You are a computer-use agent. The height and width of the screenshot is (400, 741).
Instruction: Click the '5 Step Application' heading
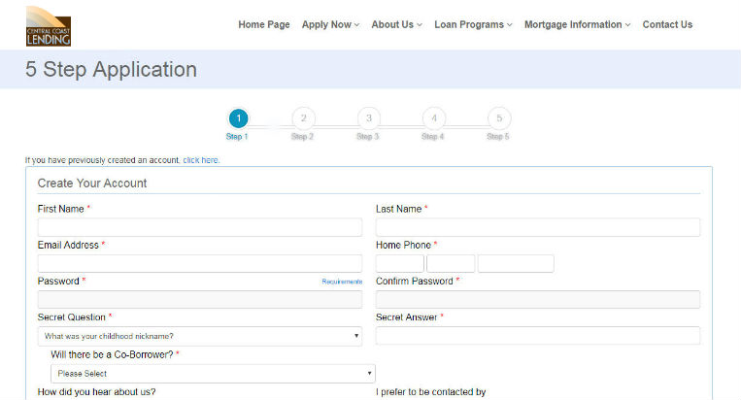tap(111, 70)
